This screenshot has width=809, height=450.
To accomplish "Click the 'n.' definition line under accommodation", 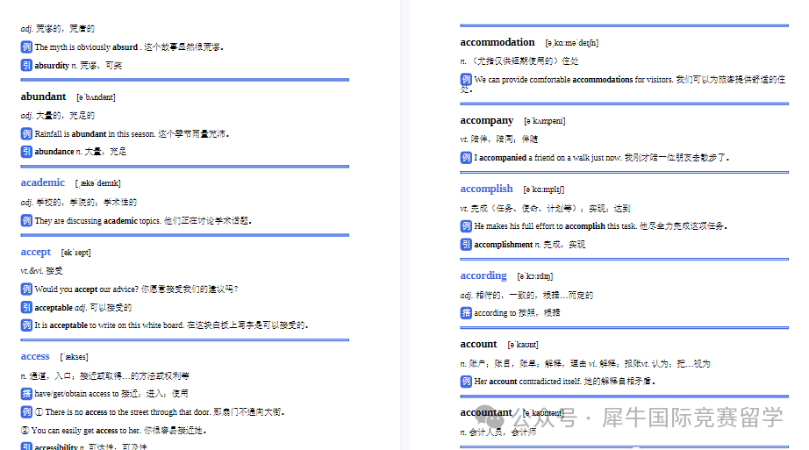I will [x=519, y=61].
